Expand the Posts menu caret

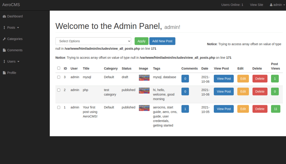pos(18,28)
